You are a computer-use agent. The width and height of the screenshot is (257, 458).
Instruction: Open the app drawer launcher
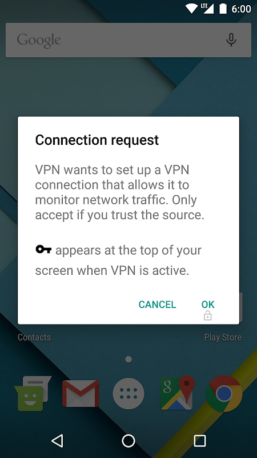click(x=128, y=393)
